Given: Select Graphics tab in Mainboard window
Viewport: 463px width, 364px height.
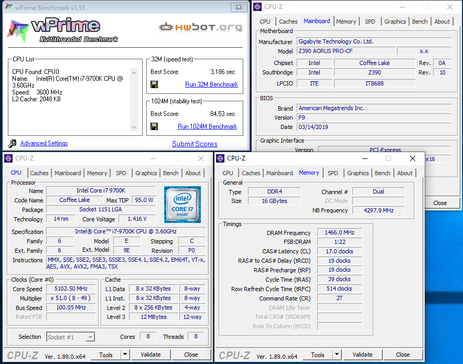Looking at the screenshot, I should click(x=395, y=22).
